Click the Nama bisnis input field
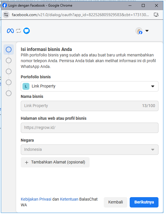 [x=90, y=106]
